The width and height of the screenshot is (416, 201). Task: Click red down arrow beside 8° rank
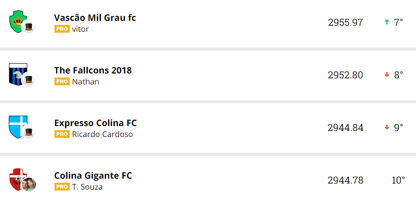click(x=387, y=75)
